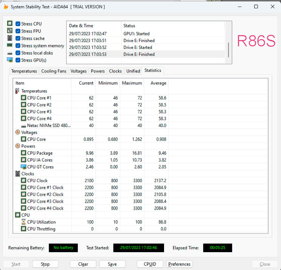Click the CPU Core voltage row label
281x270 pixels.
pyautogui.click(x=36, y=139)
